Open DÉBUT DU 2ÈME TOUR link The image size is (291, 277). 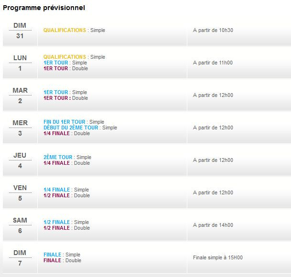pos(71,128)
